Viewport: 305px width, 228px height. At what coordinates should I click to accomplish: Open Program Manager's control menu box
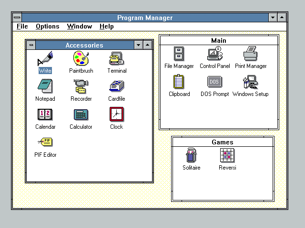pyautogui.click(x=17, y=18)
